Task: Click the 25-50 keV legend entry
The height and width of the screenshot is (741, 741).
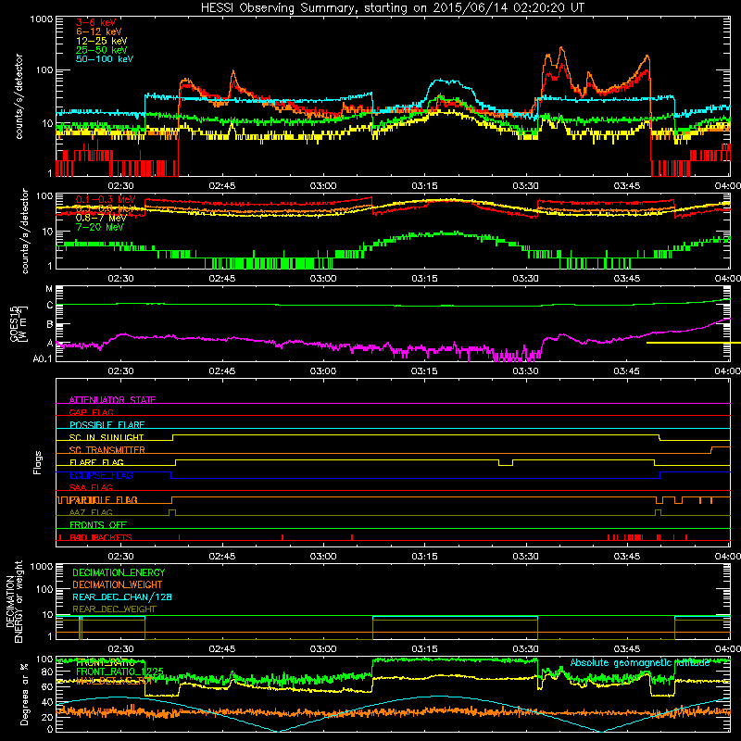Action: tap(102, 50)
